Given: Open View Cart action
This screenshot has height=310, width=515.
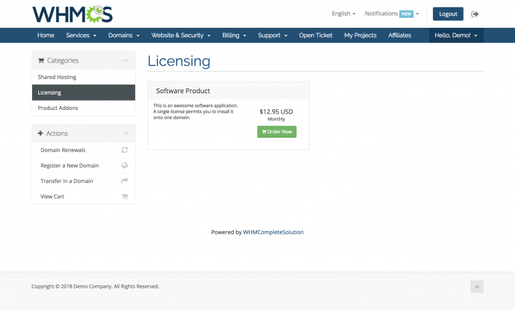Looking at the screenshot, I should pyautogui.click(x=83, y=196).
